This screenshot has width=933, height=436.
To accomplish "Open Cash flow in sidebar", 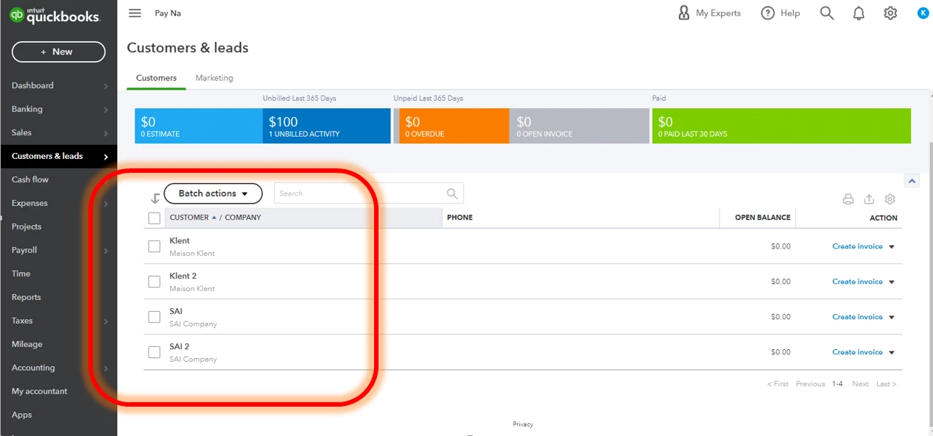I will [x=30, y=179].
